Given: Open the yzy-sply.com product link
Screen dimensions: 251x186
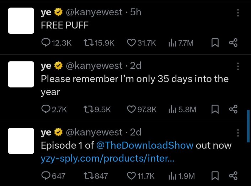Looking at the screenshot, I should coord(108,159).
